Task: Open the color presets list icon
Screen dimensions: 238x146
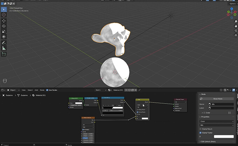Action: 230,113
